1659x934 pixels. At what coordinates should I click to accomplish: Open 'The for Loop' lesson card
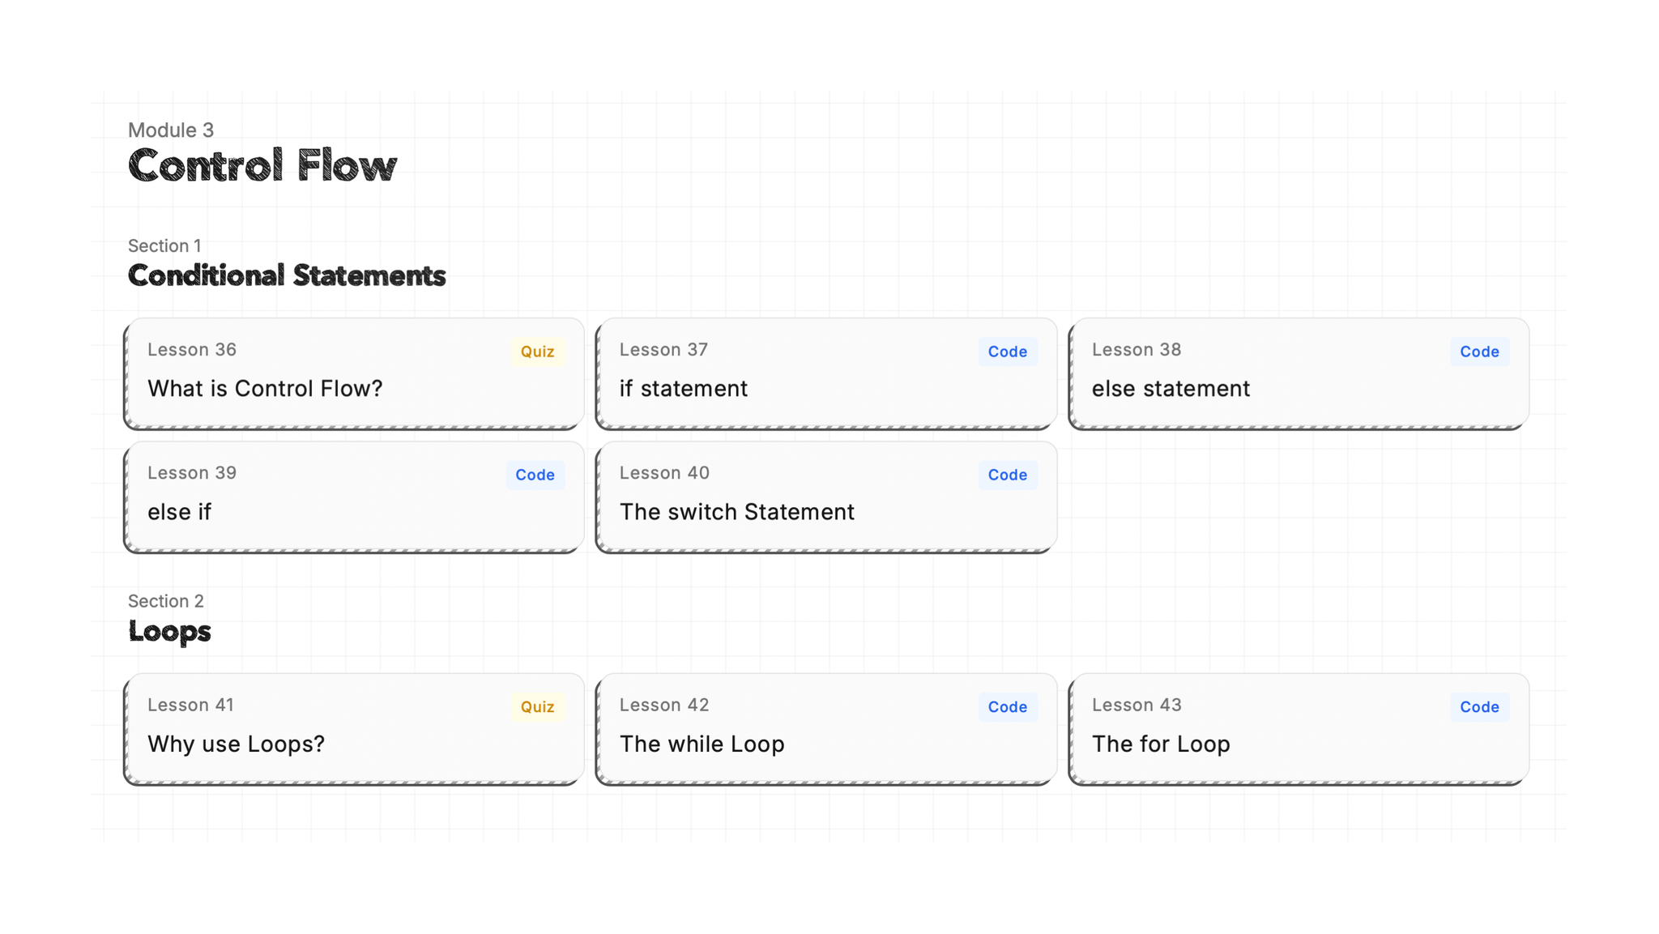point(1296,729)
